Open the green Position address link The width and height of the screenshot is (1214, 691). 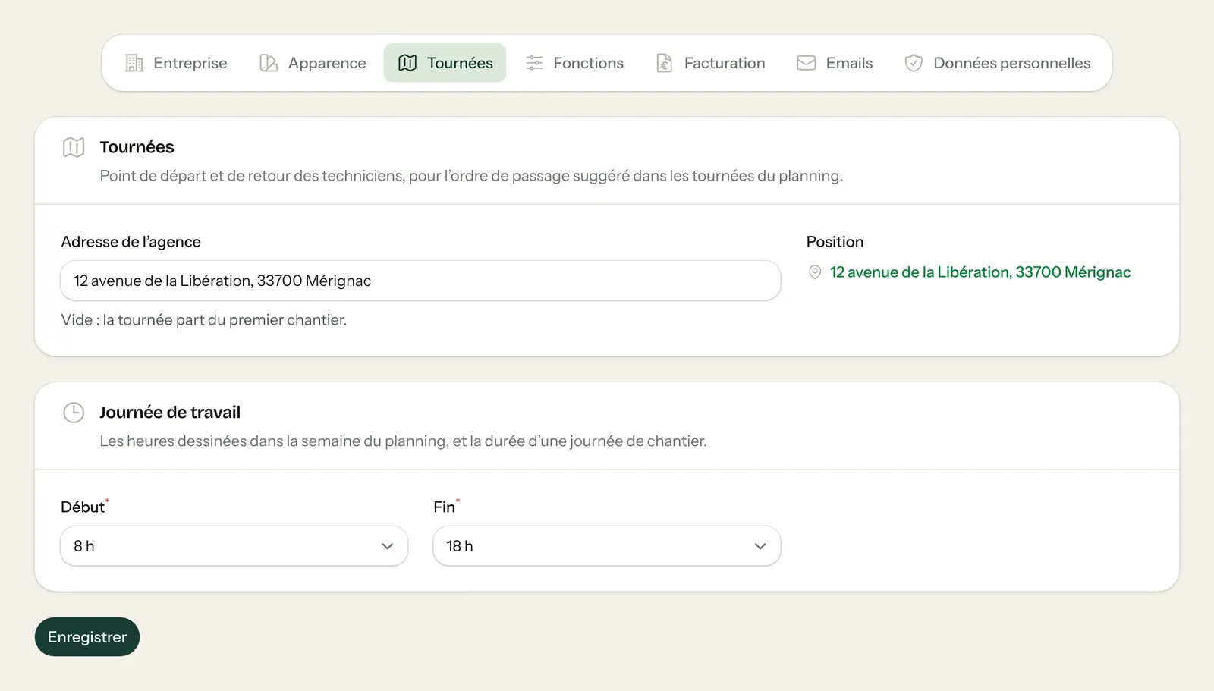pyautogui.click(x=980, y=272)
